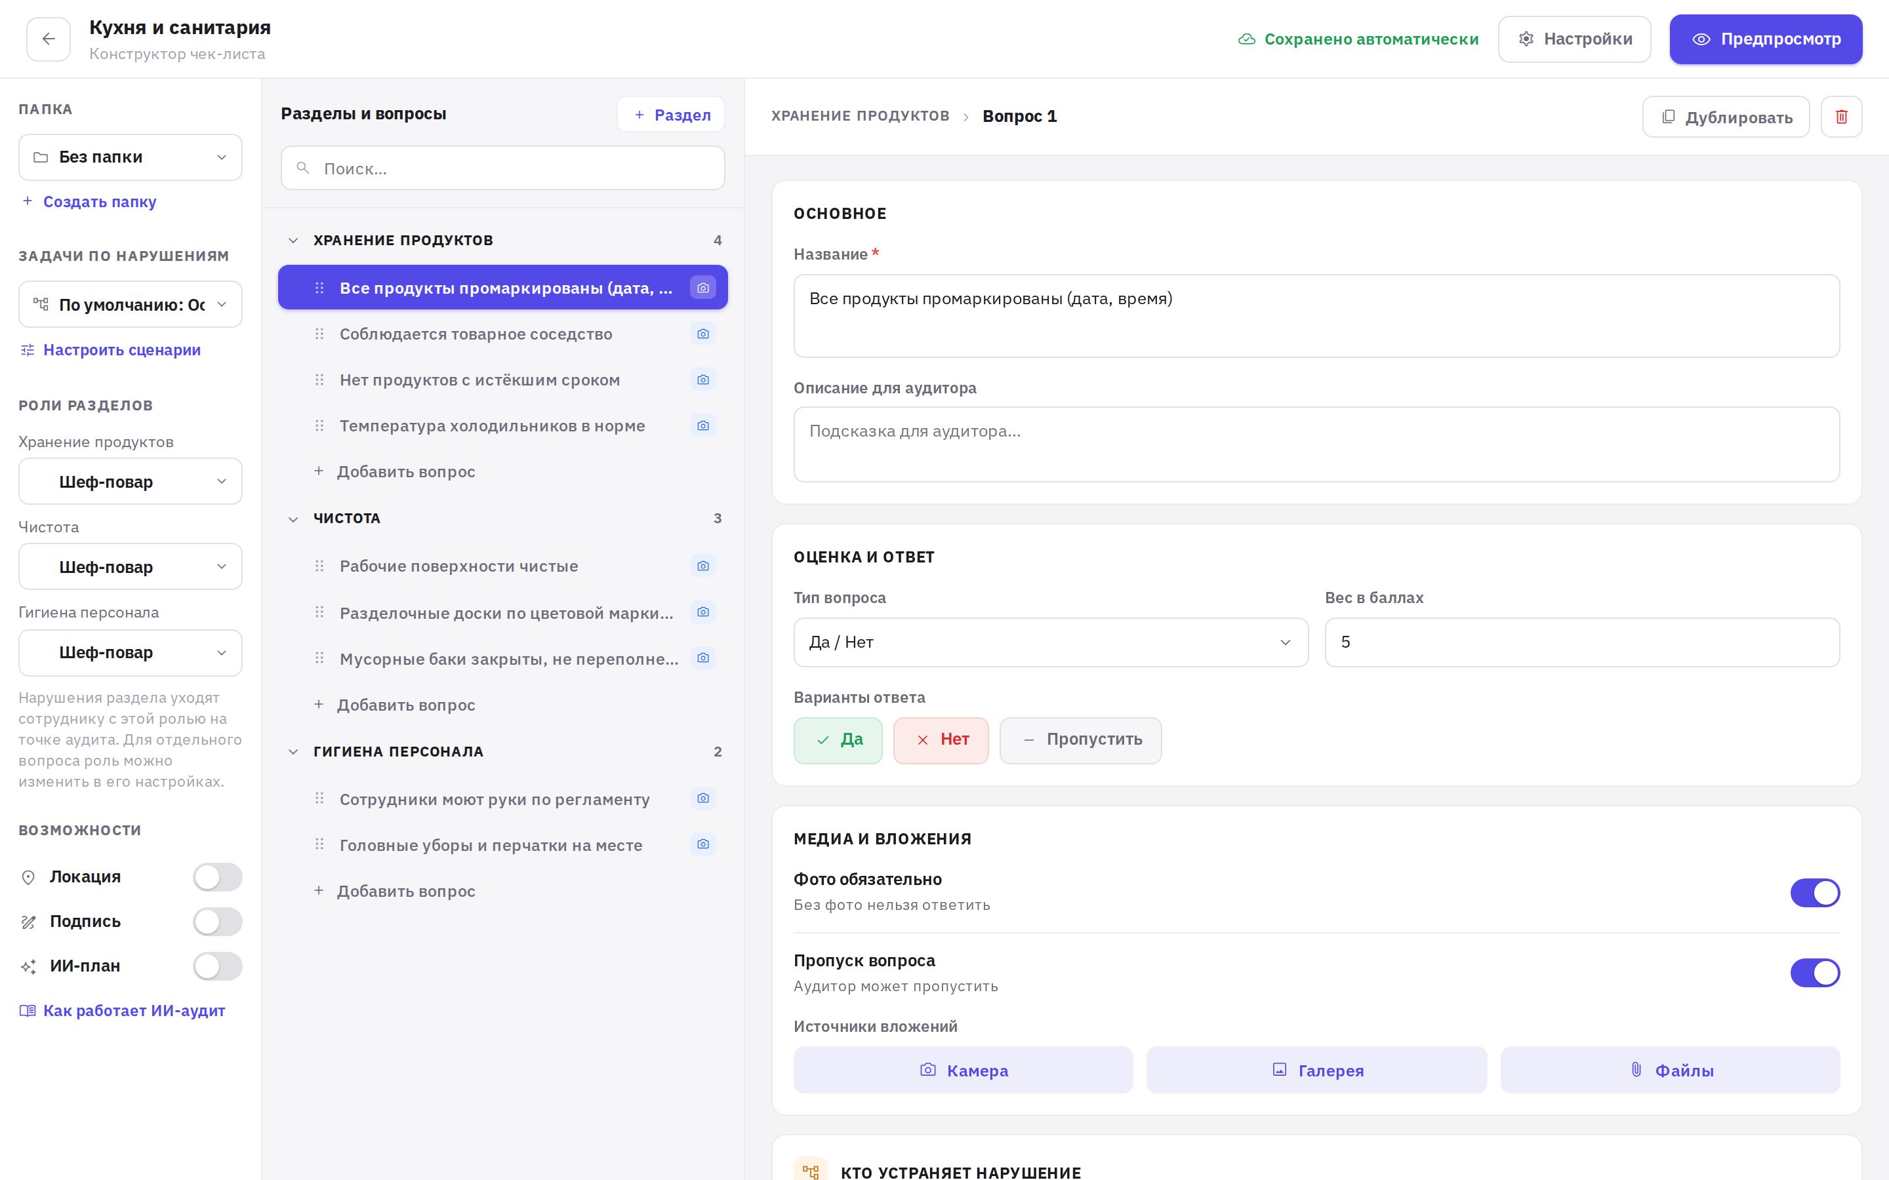Image resolution: width=1889 pixels, height=1180 pixels.
Task: Enable the Локация toggle
Action: [218, 877]
